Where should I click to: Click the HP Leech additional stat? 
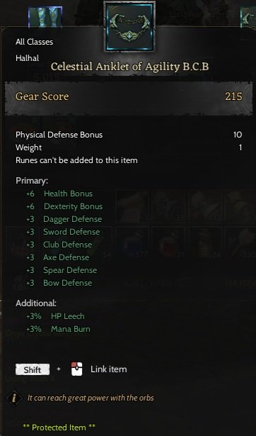pos(55,316)
